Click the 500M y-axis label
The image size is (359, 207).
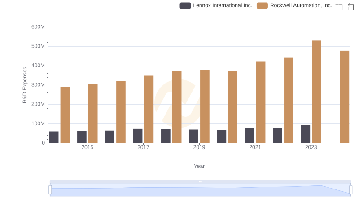point(38,46)
